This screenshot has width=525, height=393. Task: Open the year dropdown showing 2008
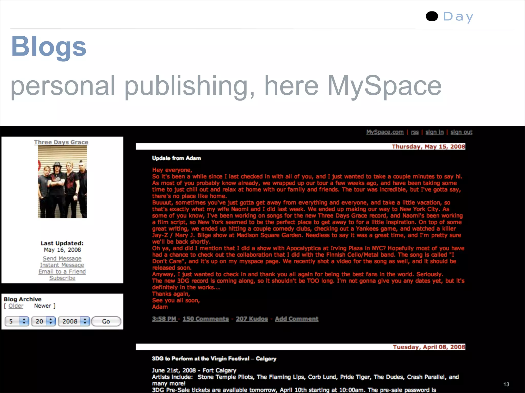pyautogui.click(x=74, y=321)
